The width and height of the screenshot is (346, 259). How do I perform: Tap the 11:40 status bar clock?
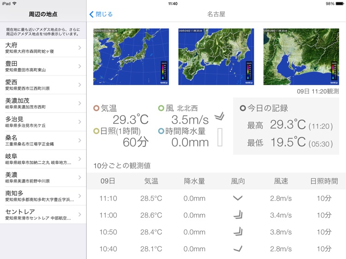(173, 4)
